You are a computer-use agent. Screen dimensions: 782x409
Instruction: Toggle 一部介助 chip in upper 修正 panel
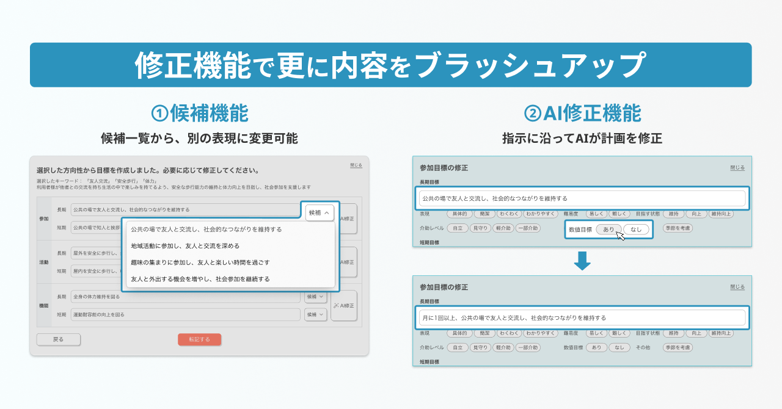coord(528,228)
